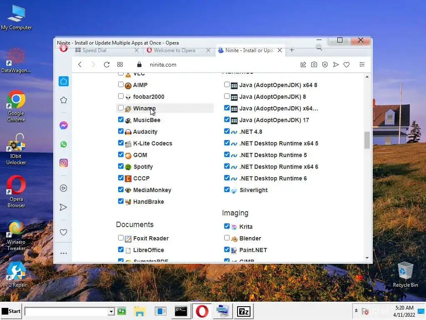The height and width of the screenshot is (320, 426).
Task: Switch to Welcome to Opera tab
Action: [175, 50]
